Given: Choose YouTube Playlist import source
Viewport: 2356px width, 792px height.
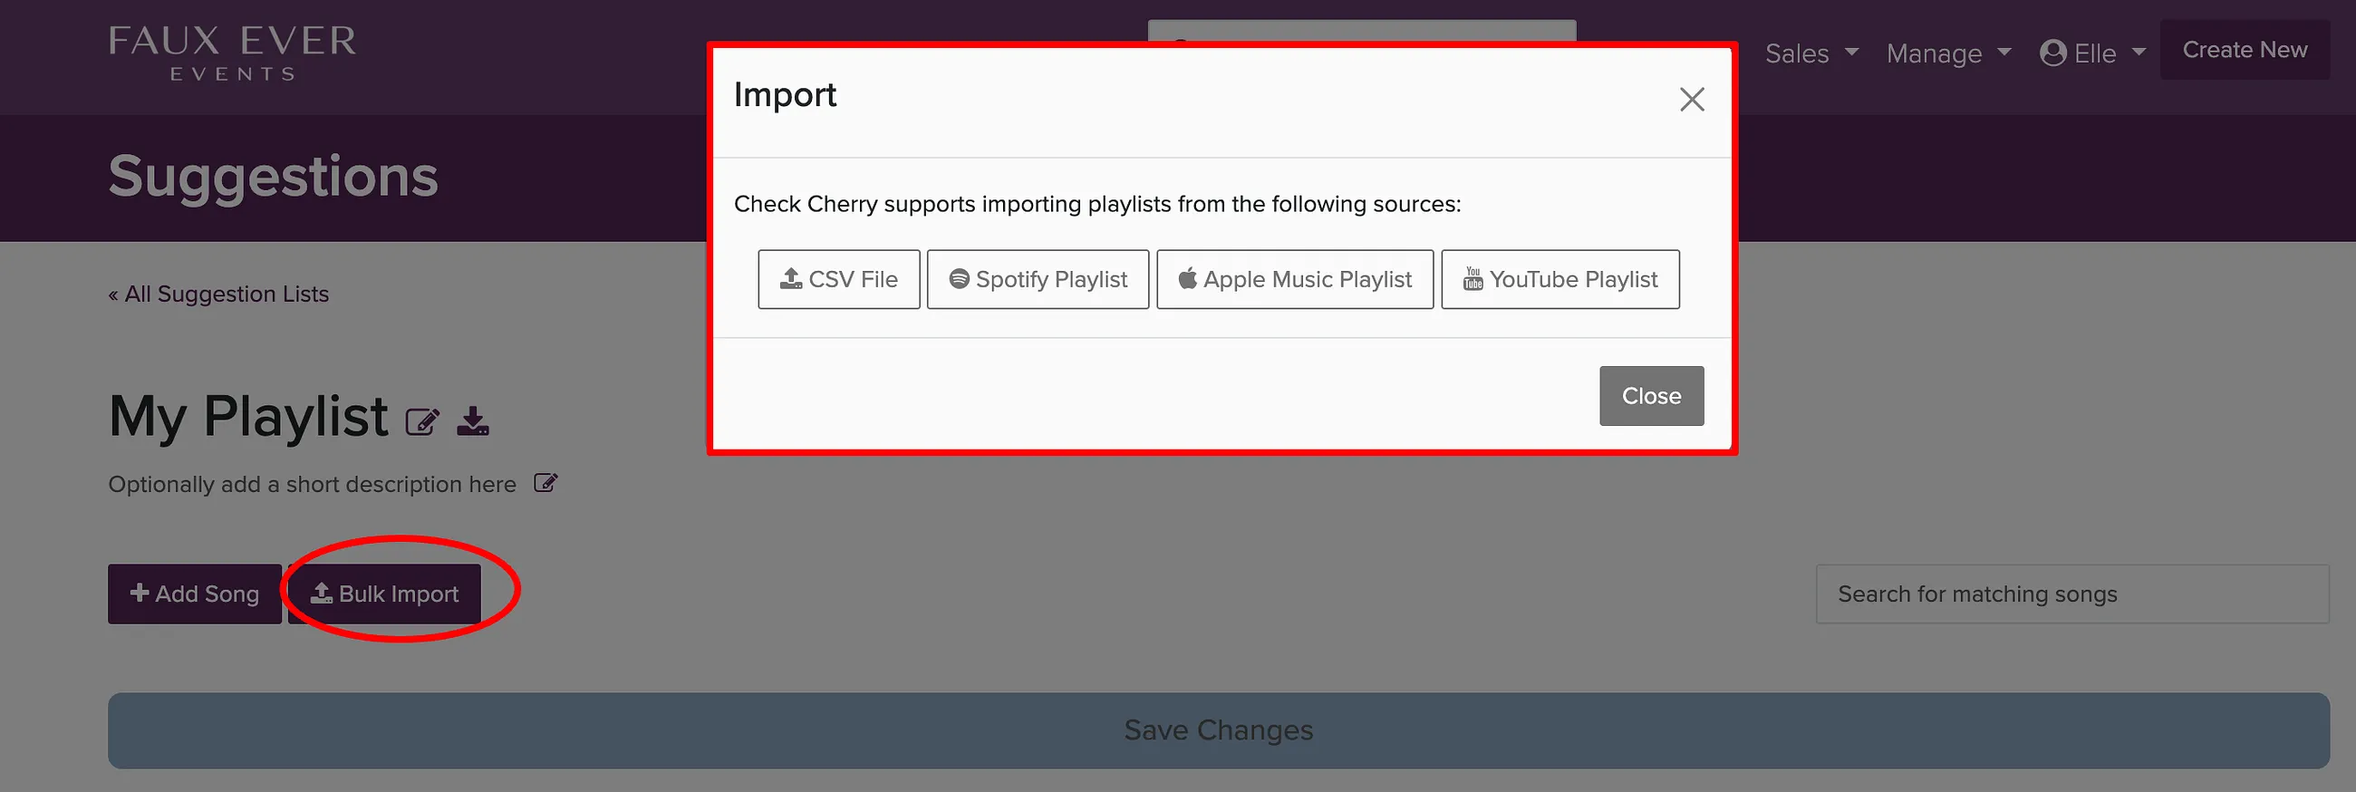Looking at the screenshot, I should click(1559, 279).
